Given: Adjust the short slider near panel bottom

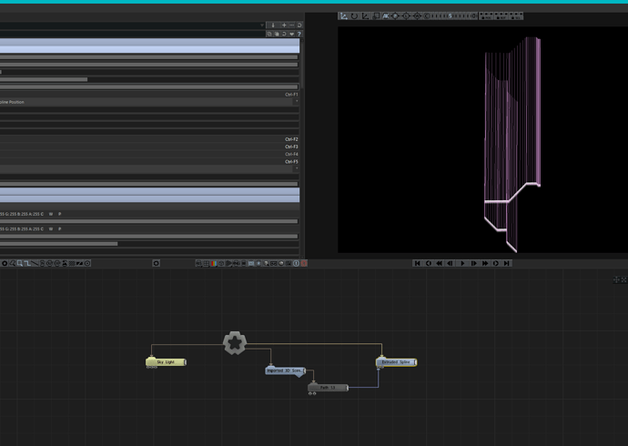Looking at the screenshot, I should pos(59,243).
